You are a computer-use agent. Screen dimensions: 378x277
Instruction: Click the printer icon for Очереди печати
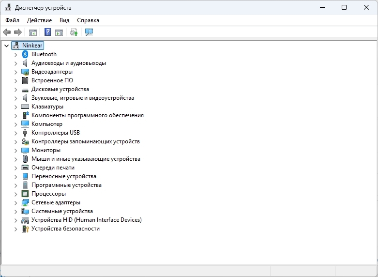25,168
